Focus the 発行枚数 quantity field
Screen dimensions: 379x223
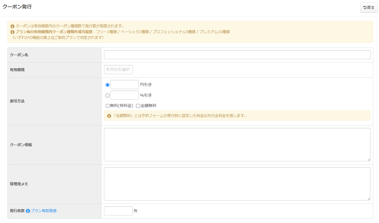click(x=118, y=211)
